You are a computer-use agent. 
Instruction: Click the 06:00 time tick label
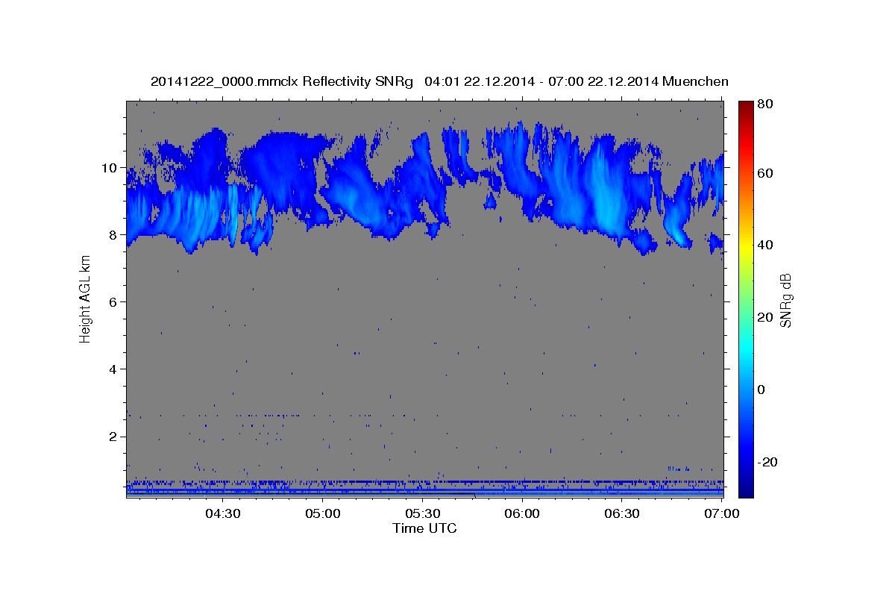tap(522, 513)
